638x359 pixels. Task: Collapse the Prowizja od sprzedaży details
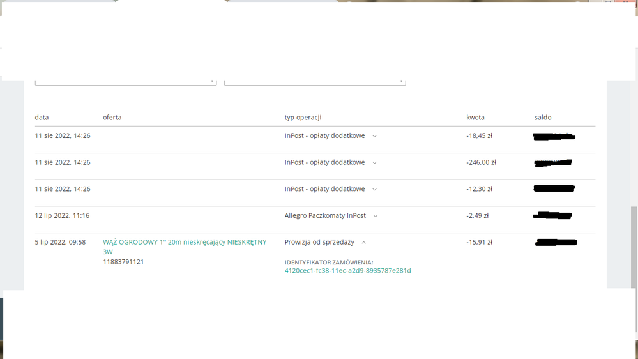[x=364, y=243]
